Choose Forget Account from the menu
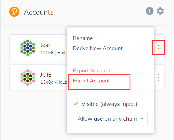Screen dimensions: 174x140 91,81
